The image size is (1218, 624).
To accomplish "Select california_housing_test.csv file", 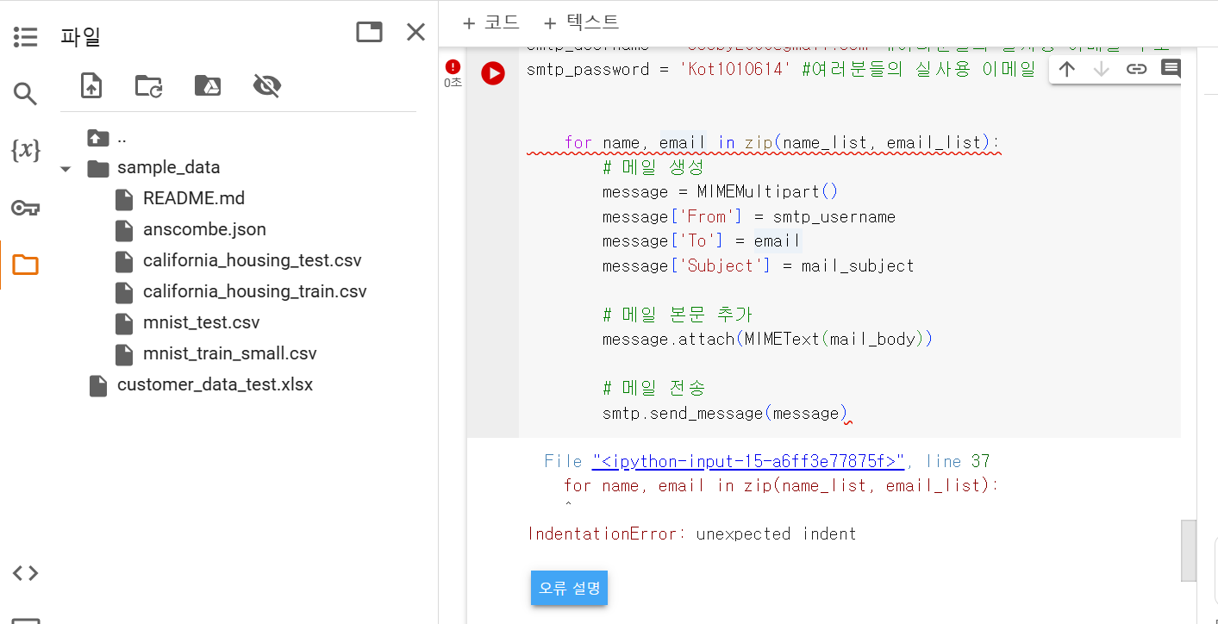I will click(253, 260).
